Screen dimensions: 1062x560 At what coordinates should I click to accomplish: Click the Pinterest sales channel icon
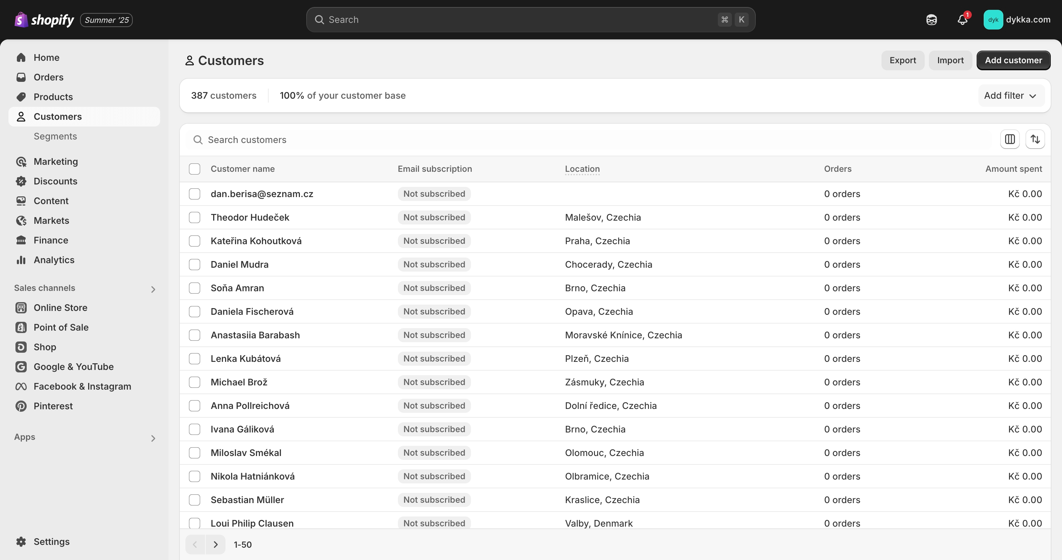(21, 406)
